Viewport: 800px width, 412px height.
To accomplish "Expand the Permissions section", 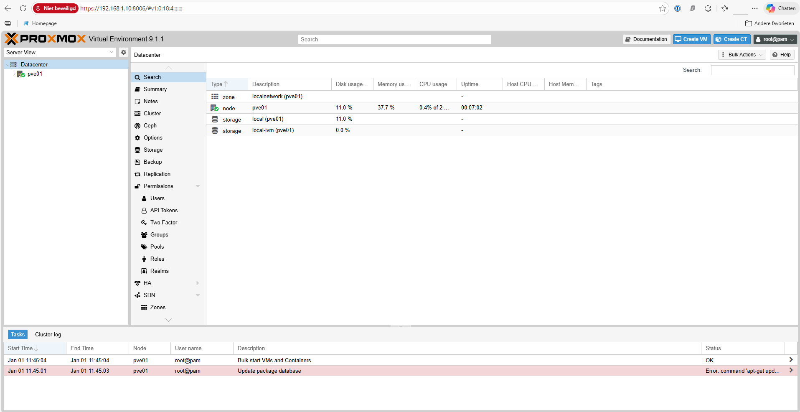I will click(x=198, y=186).
